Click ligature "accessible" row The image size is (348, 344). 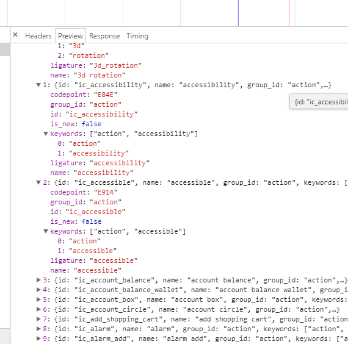[x=94, y=260]
